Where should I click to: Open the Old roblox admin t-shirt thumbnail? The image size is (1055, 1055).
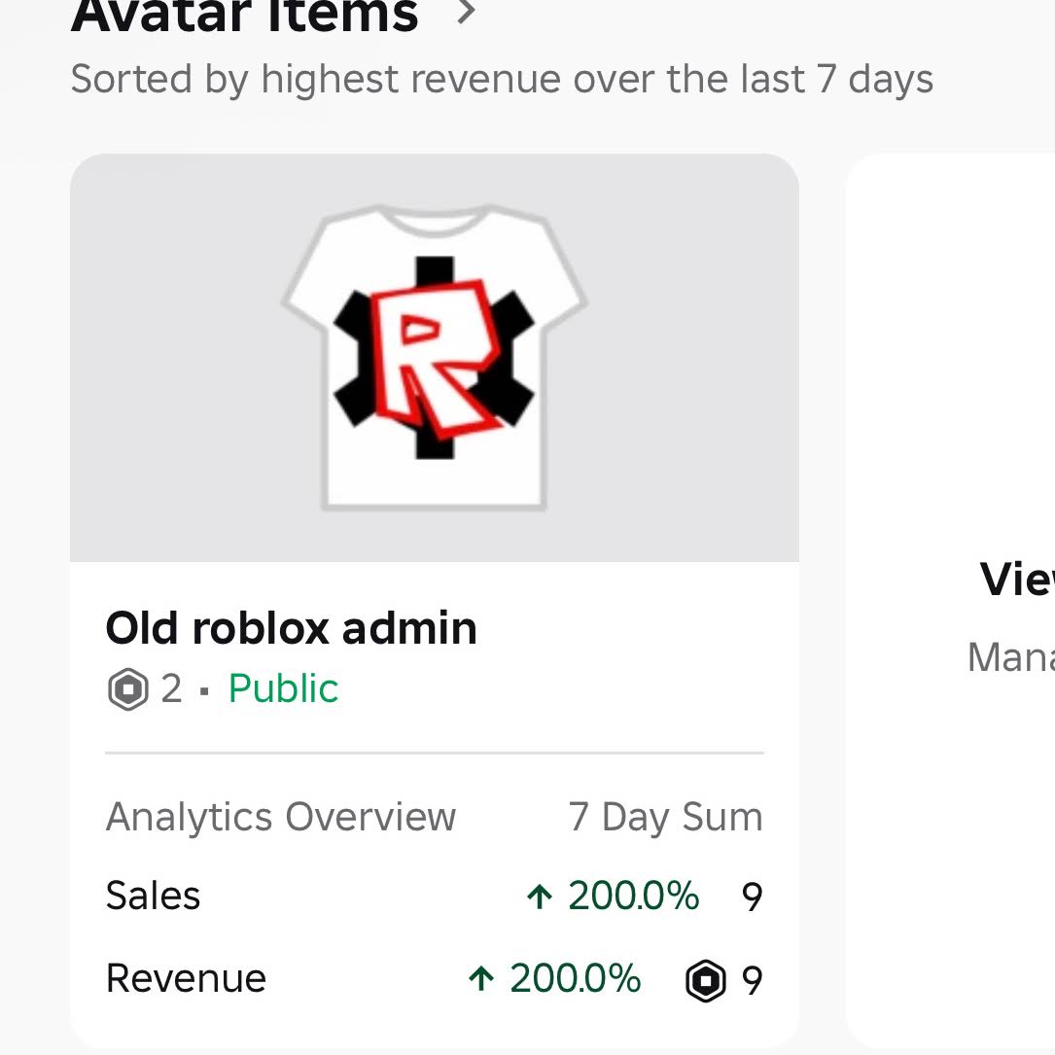click(x=435, y=358)
